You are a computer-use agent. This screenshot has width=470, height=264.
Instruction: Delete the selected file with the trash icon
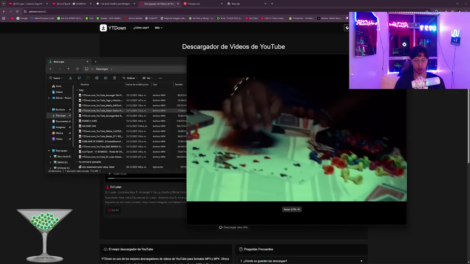[115, 78]
